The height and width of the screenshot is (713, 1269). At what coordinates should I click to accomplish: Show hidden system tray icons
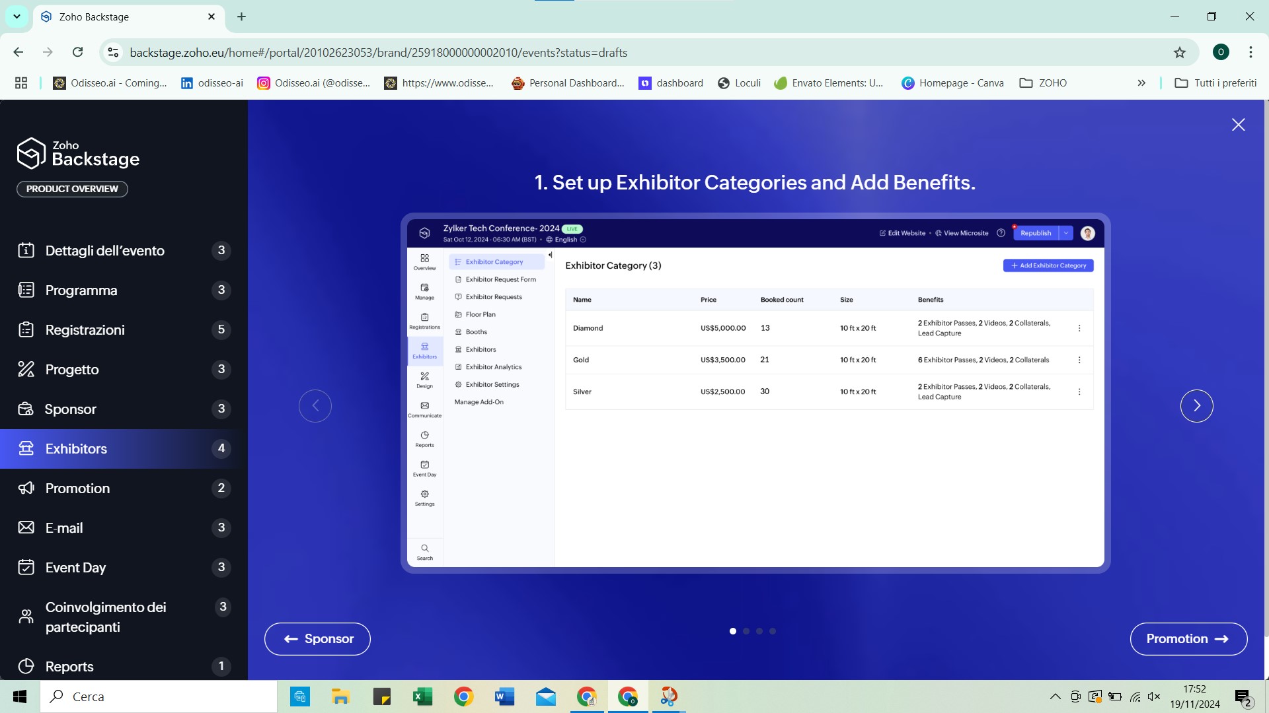click(1055, 696)
